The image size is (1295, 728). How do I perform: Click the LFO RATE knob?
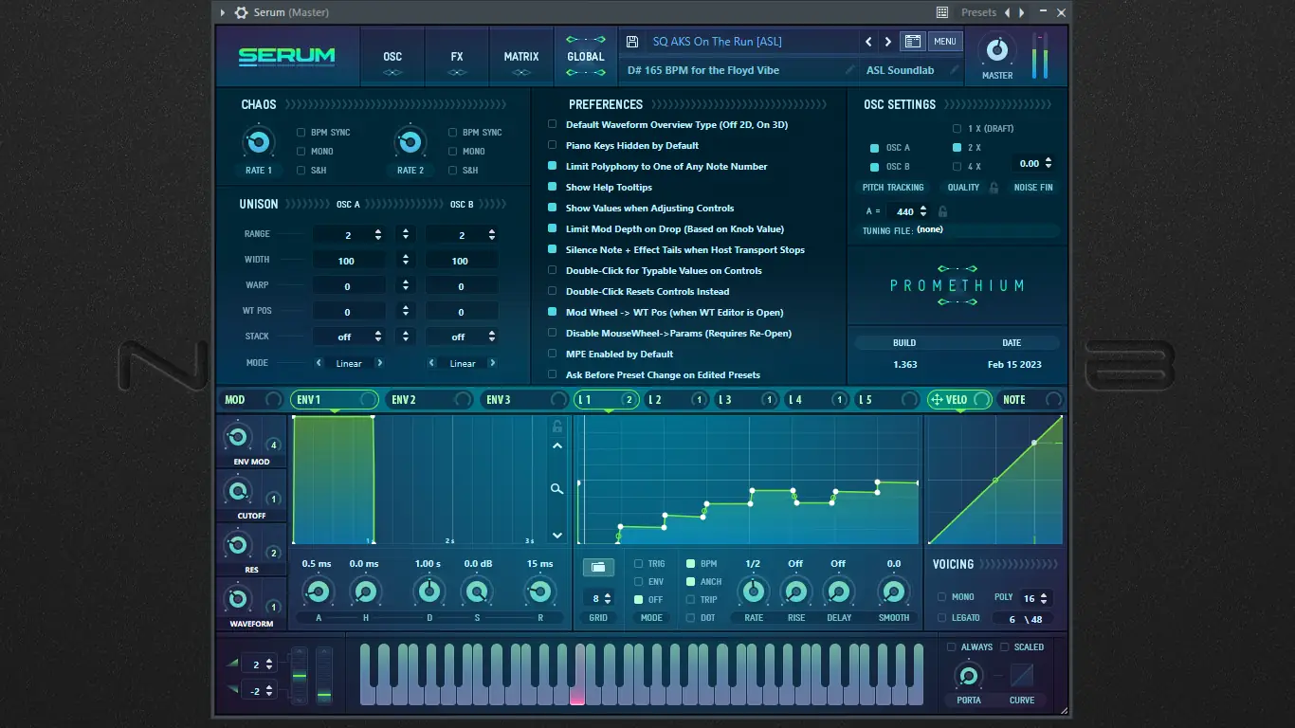[x=754, y=592]
